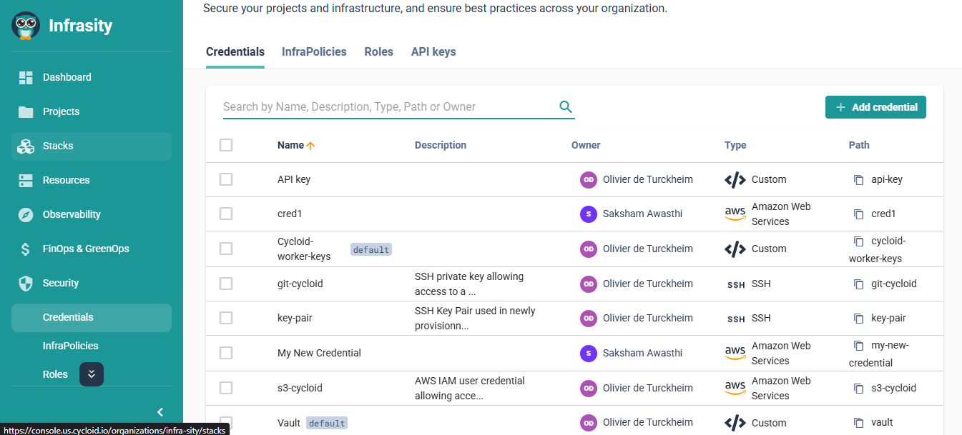This screenshot has height=435, width=962.
Task: Collapse the sidebar with left chevron
Action: click(x=160, y=412)
